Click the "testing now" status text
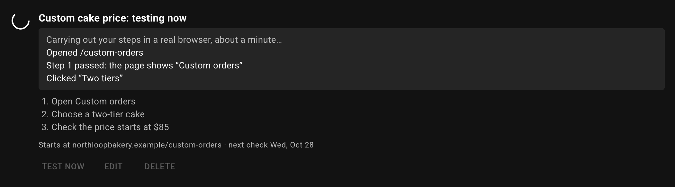Image resolution: width=675 pixels, height=187 pixels. pyautogui.click(x=159, y=18)
